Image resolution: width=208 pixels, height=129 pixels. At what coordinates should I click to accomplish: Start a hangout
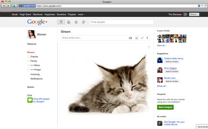(x=165, y=107)
